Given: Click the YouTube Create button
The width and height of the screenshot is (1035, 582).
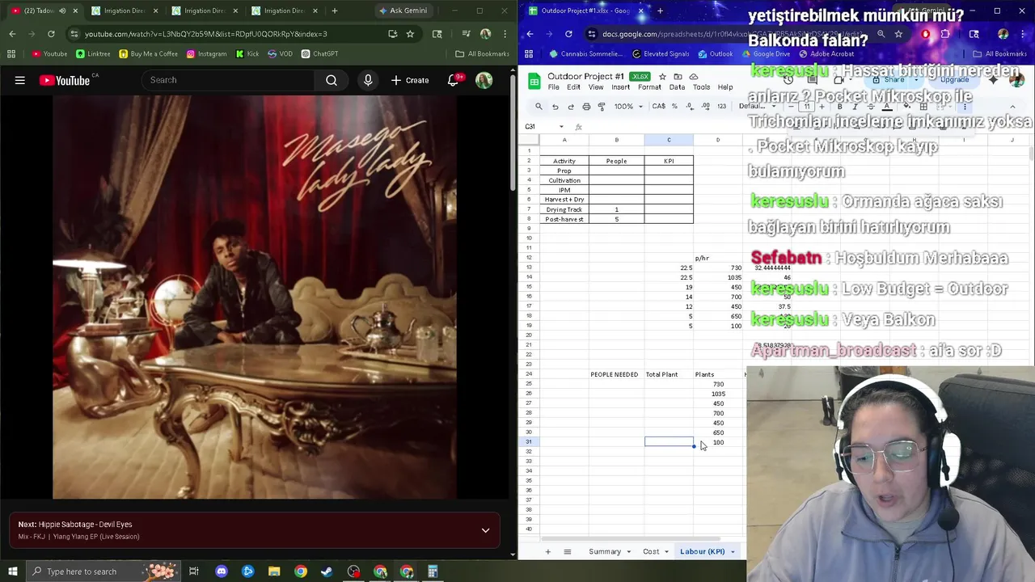Looking at the screenshot, I should click(x=410, y=80).
